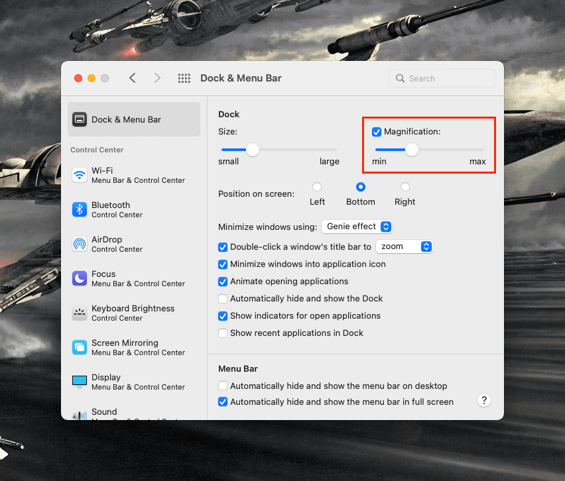The width and height of the screenshot is (565, 481).
Task: Click the 'large' label of Size slider
Action: click(330, 161)
